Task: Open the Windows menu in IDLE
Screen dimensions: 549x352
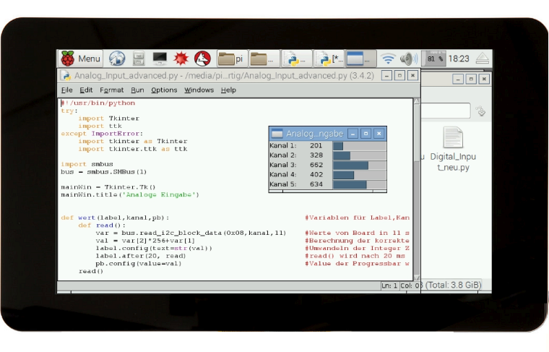Action: [199, 90]
